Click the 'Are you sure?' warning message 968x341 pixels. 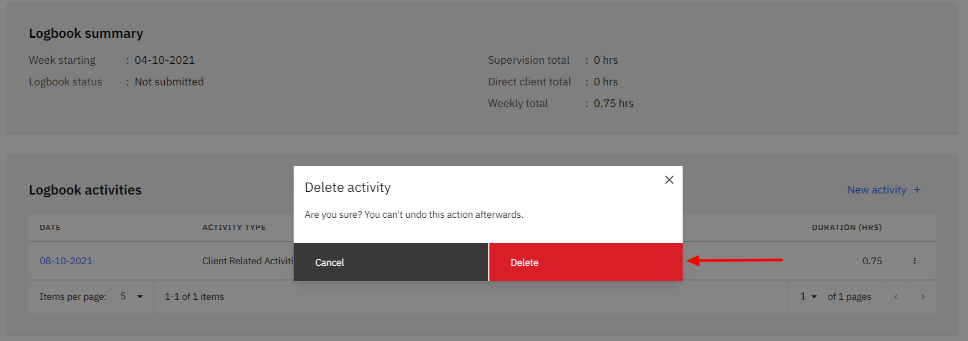point(414,215)
